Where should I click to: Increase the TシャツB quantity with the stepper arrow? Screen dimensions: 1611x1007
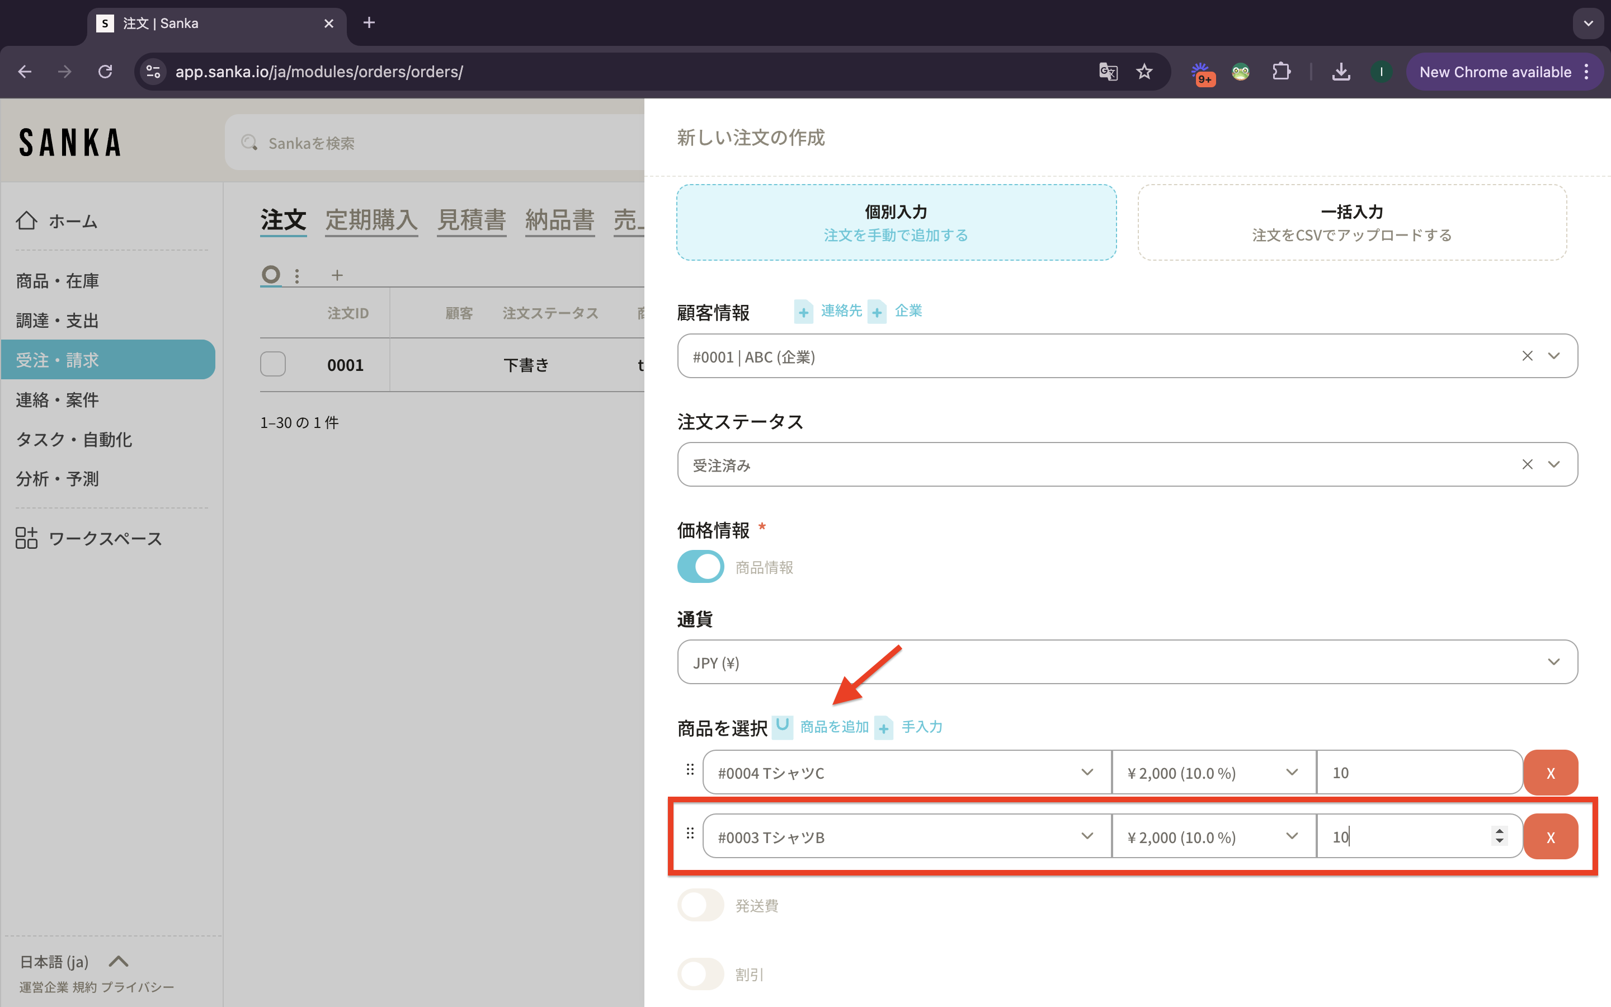1499,831
